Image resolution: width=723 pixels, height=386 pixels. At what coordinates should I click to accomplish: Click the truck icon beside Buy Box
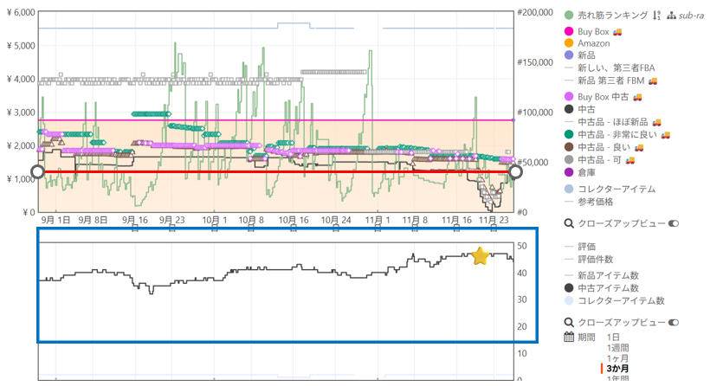click(x=618, y=32)
